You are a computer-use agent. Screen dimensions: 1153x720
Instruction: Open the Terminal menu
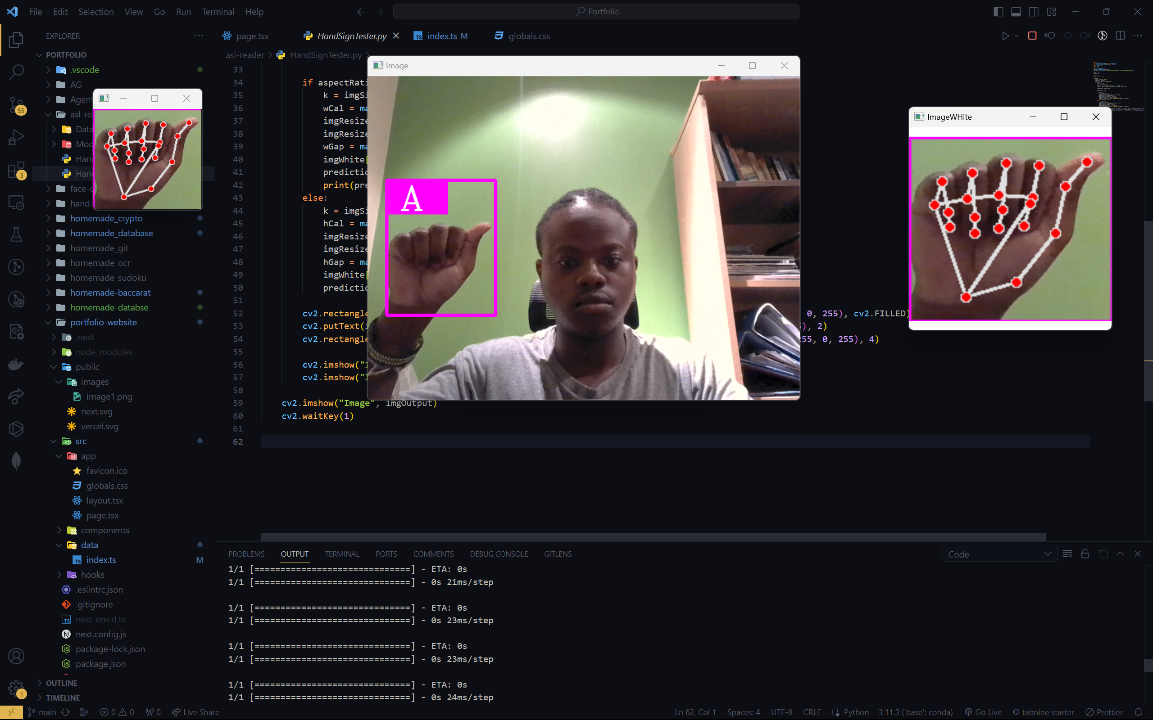coord(218,11)
